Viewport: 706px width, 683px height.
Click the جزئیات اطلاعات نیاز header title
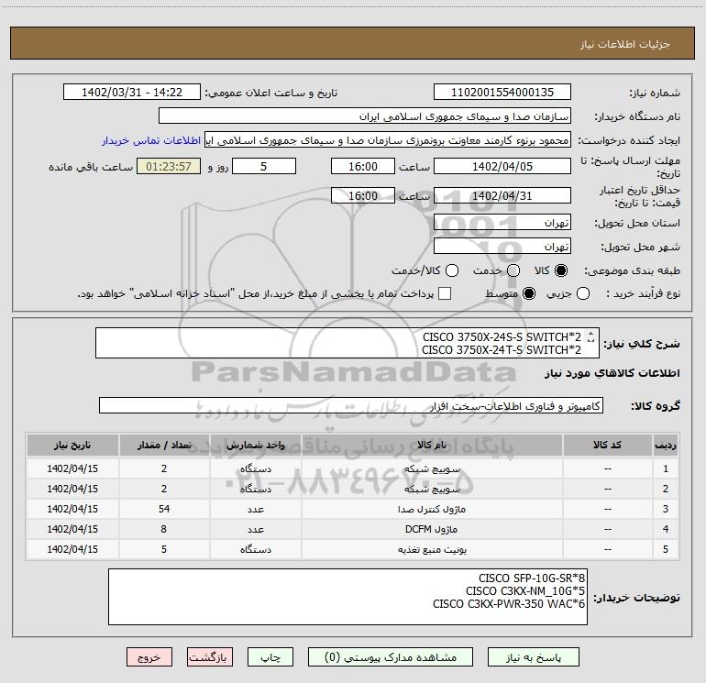pos(625,44)
